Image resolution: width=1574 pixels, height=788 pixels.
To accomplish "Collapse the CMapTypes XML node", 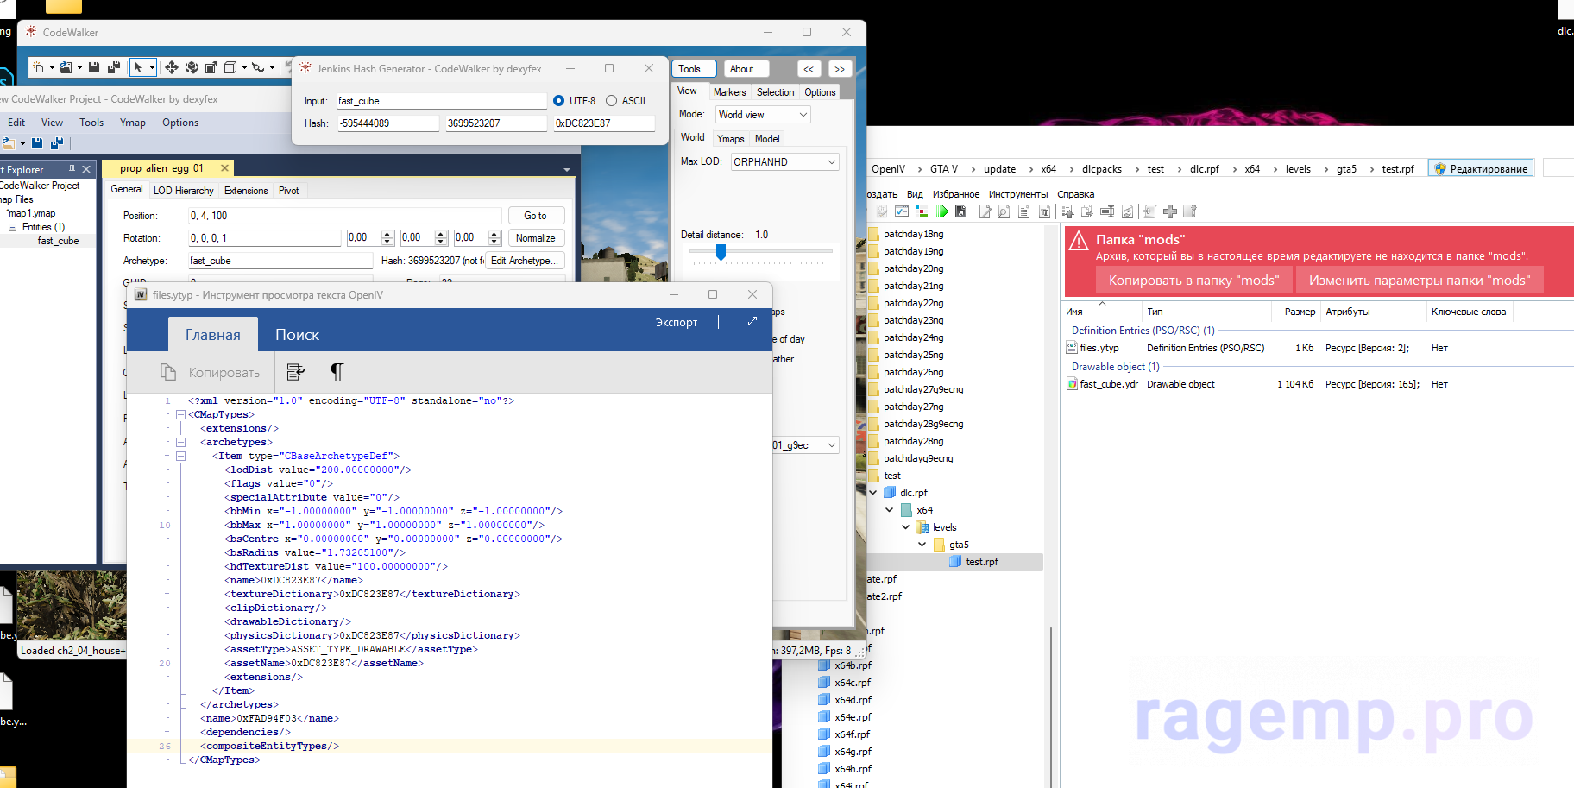I will [x=180, y=415].
